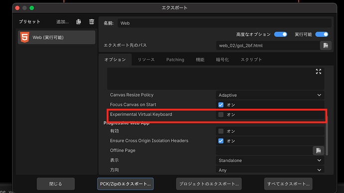Switch to the リソース tab
This screenshot has width=344, height=193.
[x=146, y=59]
